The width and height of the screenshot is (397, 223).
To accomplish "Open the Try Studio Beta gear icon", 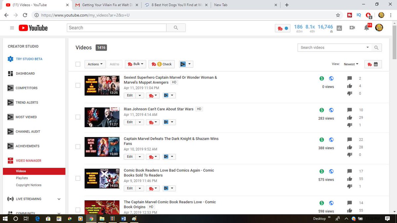I will pyautogui.click(x=10, y=59).
